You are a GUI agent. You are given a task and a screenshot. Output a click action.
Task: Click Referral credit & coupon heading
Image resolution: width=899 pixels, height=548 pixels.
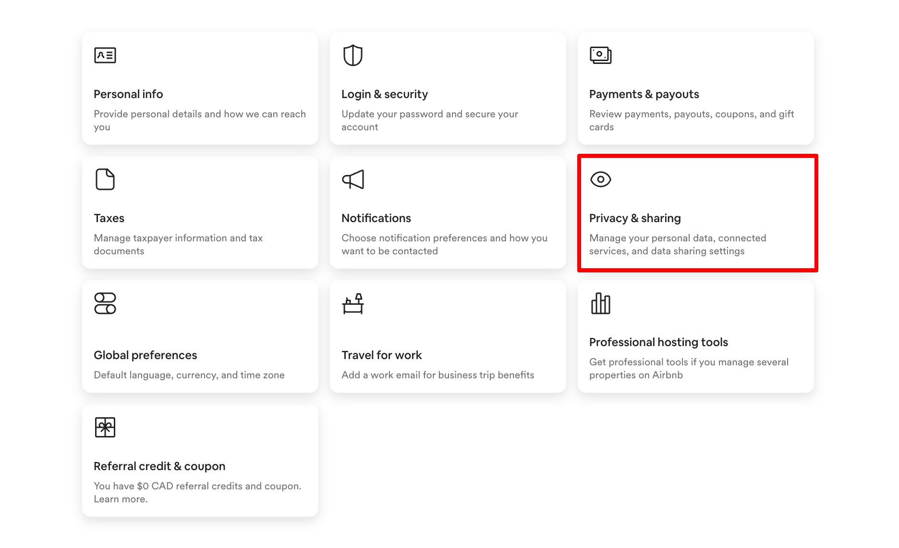pyautogui.click(x=159, y=466)
